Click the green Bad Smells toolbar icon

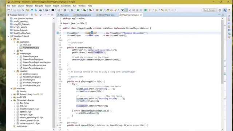point(146,10)
